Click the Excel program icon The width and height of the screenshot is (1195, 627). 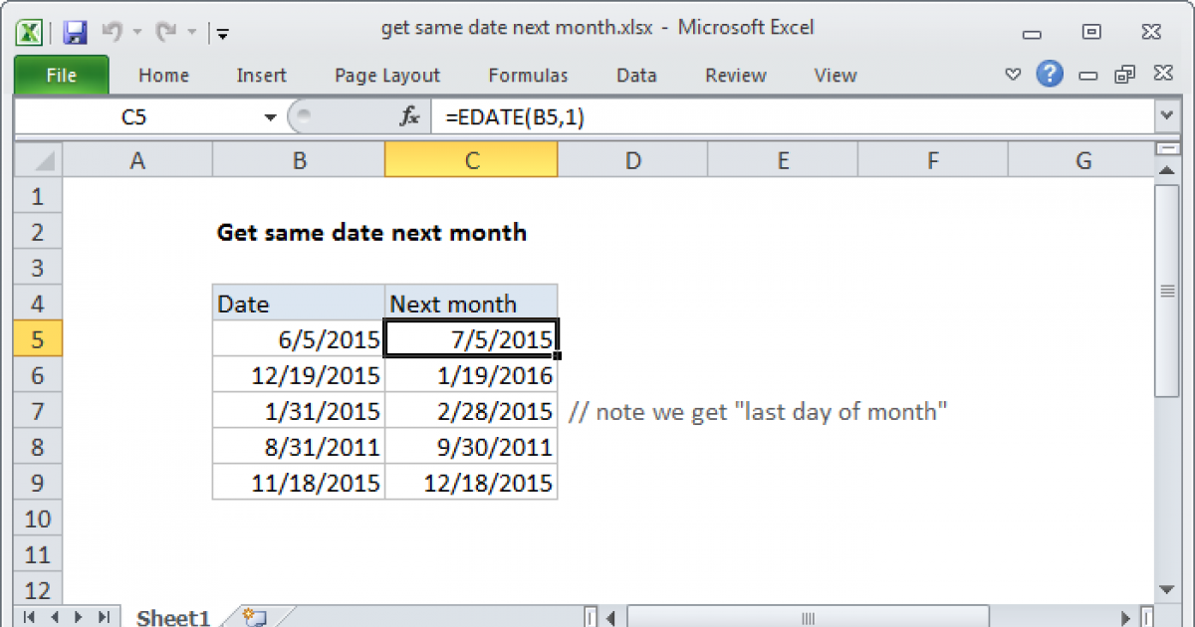click(29, 32)
